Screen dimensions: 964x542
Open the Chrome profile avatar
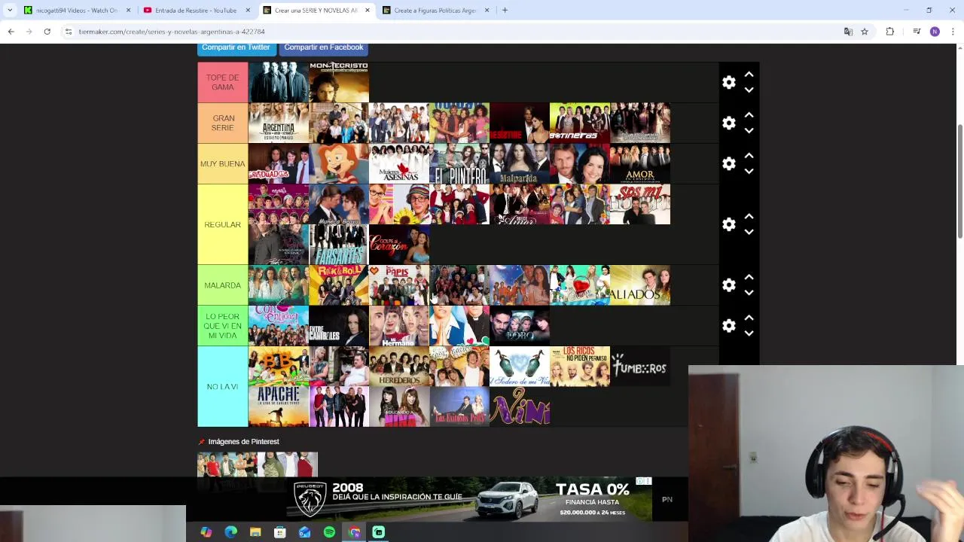935,32
